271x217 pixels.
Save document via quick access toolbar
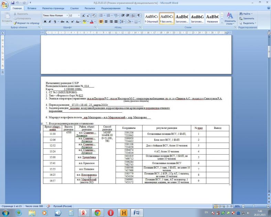tap(12, 3)
